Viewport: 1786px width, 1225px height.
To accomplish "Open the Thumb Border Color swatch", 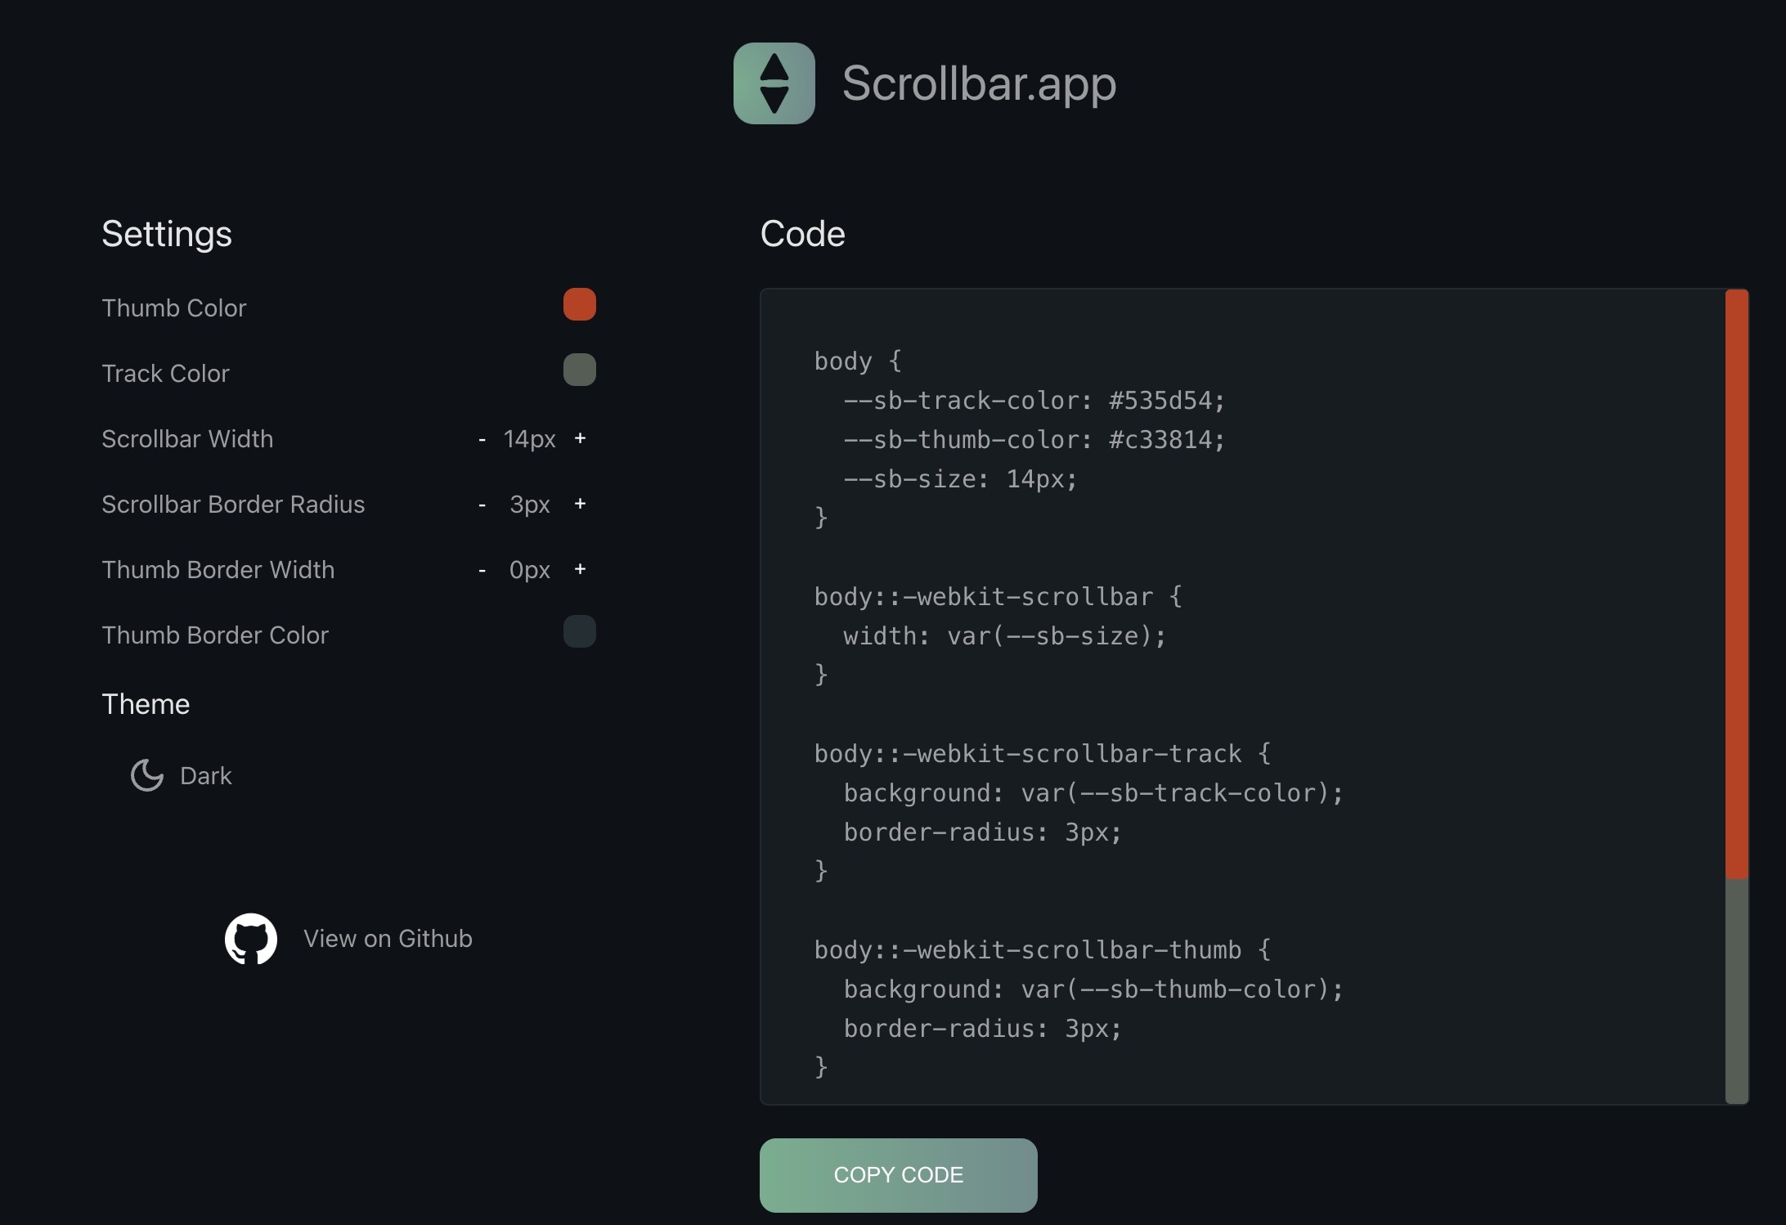I will [x=580, y=631].
